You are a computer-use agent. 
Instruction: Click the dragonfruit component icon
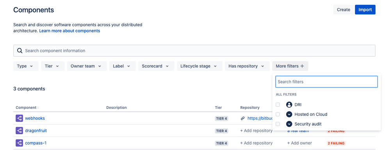click(x=20, y=131)
